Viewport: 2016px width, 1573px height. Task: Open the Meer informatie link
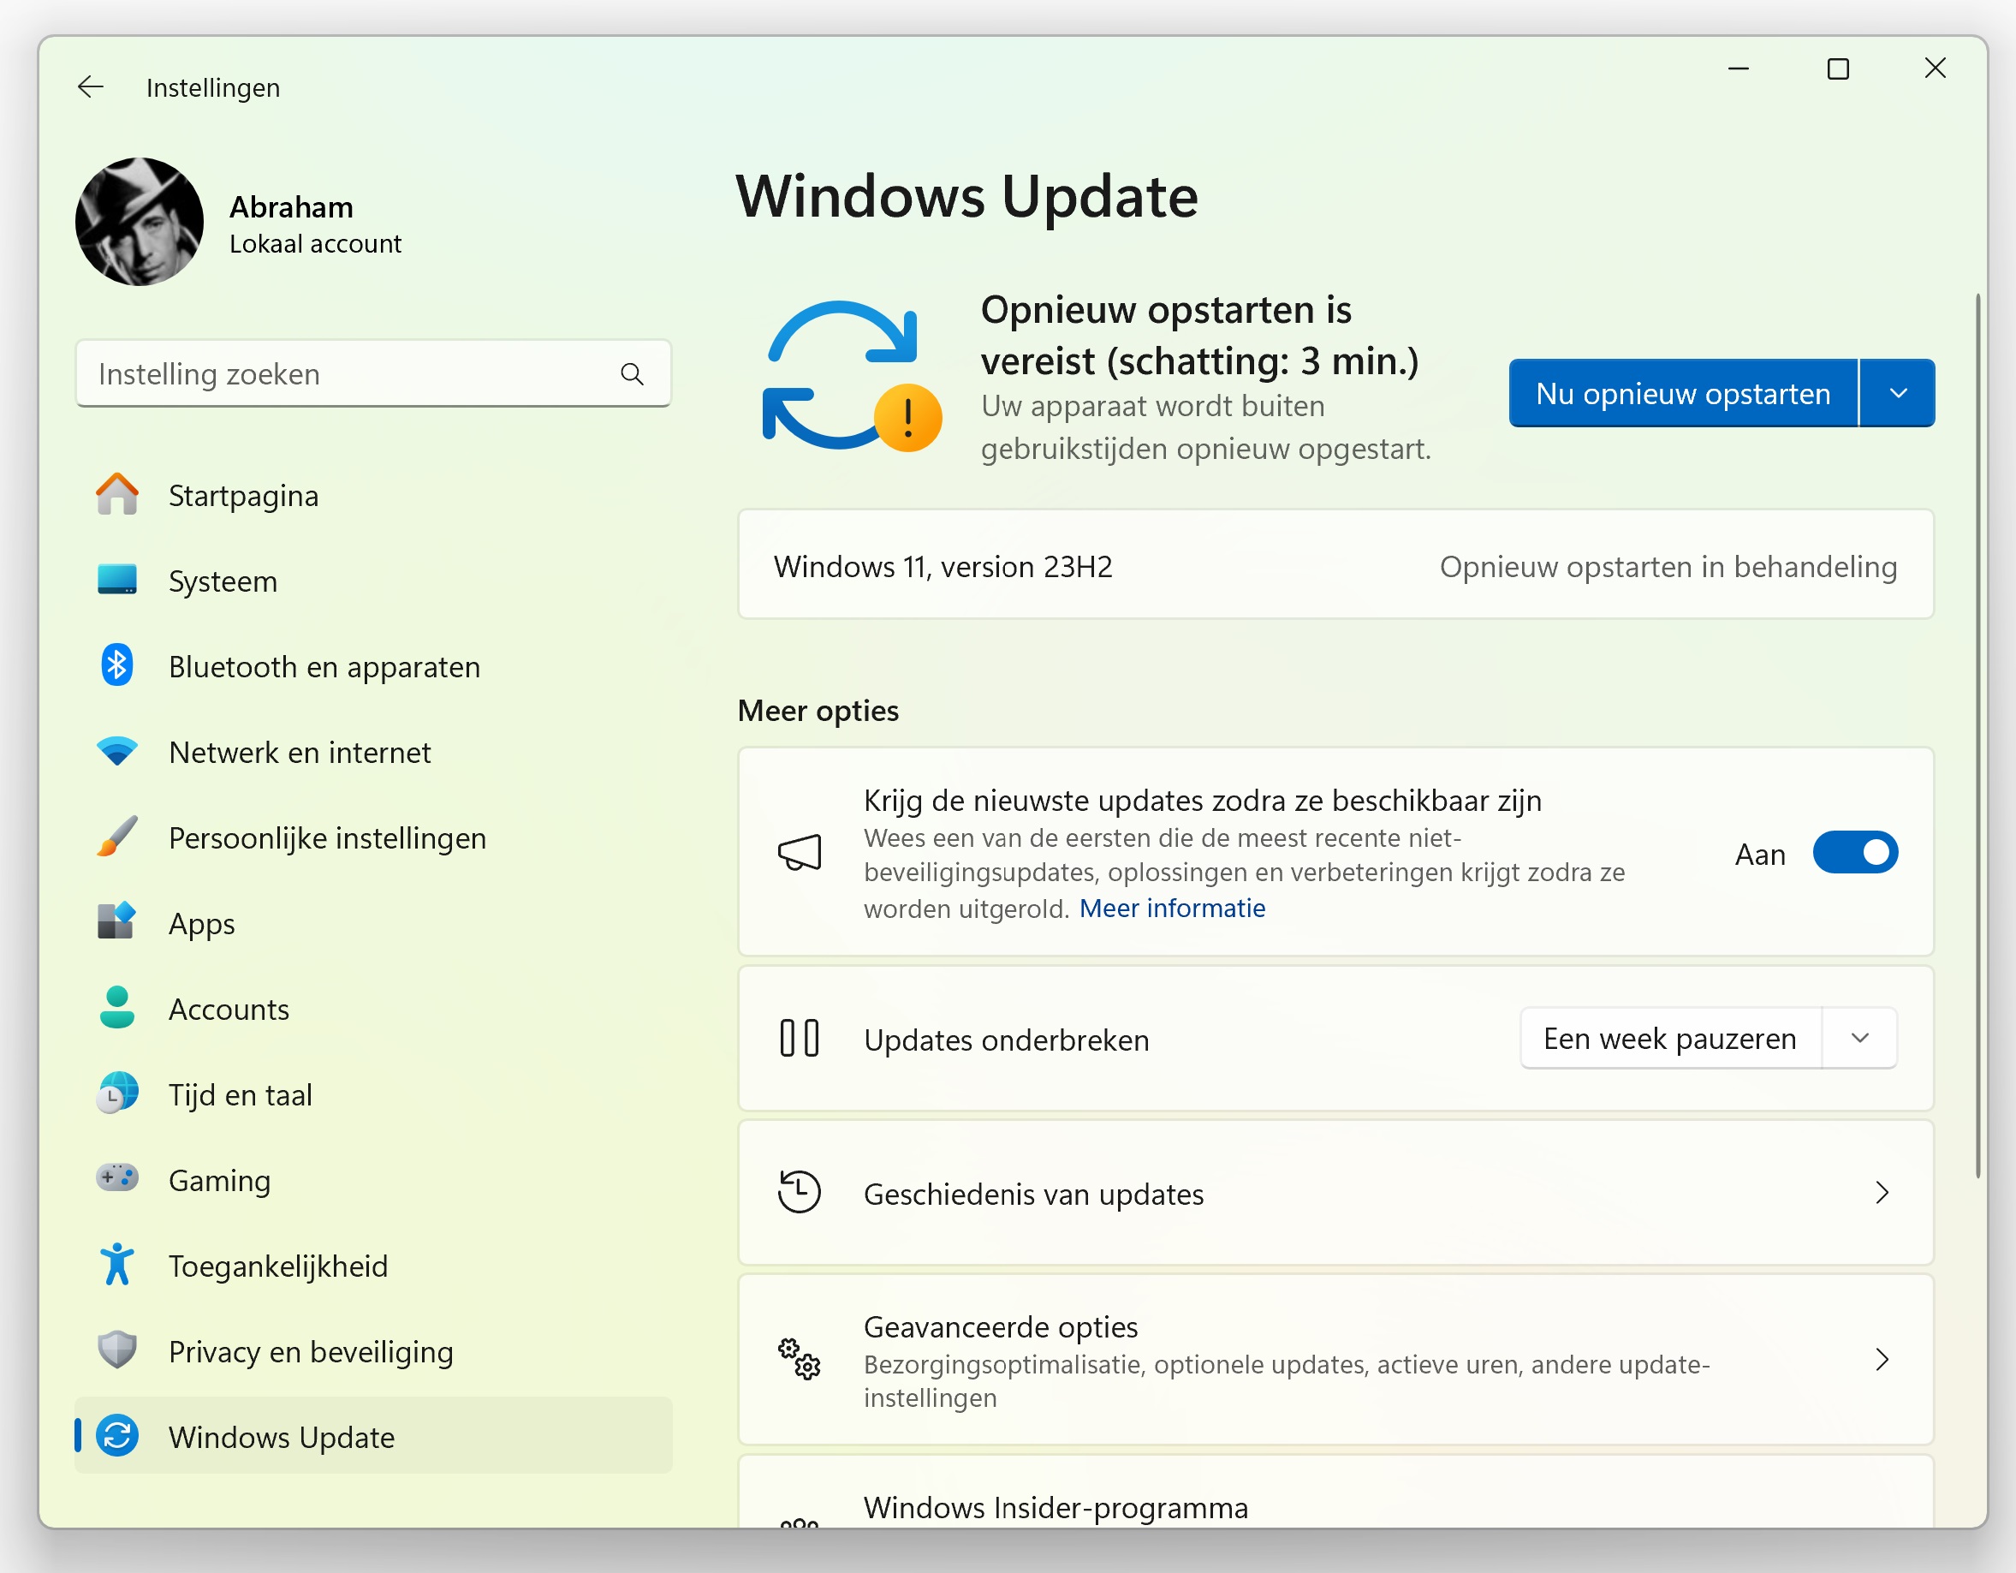(1172, 909)
